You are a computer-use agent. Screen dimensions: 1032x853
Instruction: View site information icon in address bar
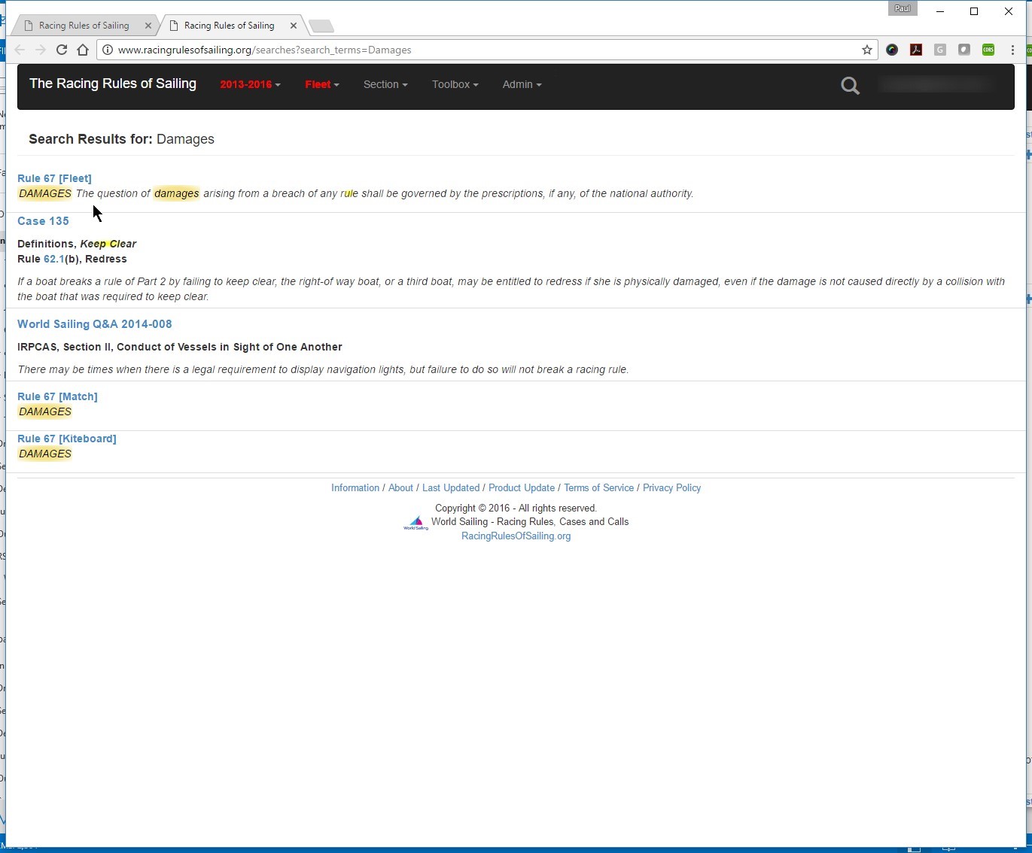click(x=108, y=50)
